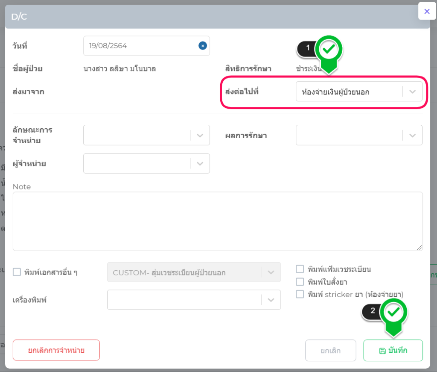Open the ส่งต่อไปที่ dropdown arrow

(412, 92)
